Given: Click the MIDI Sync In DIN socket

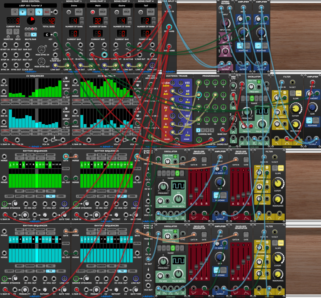Looking at the screenshot, I should [x=41, y=49].
